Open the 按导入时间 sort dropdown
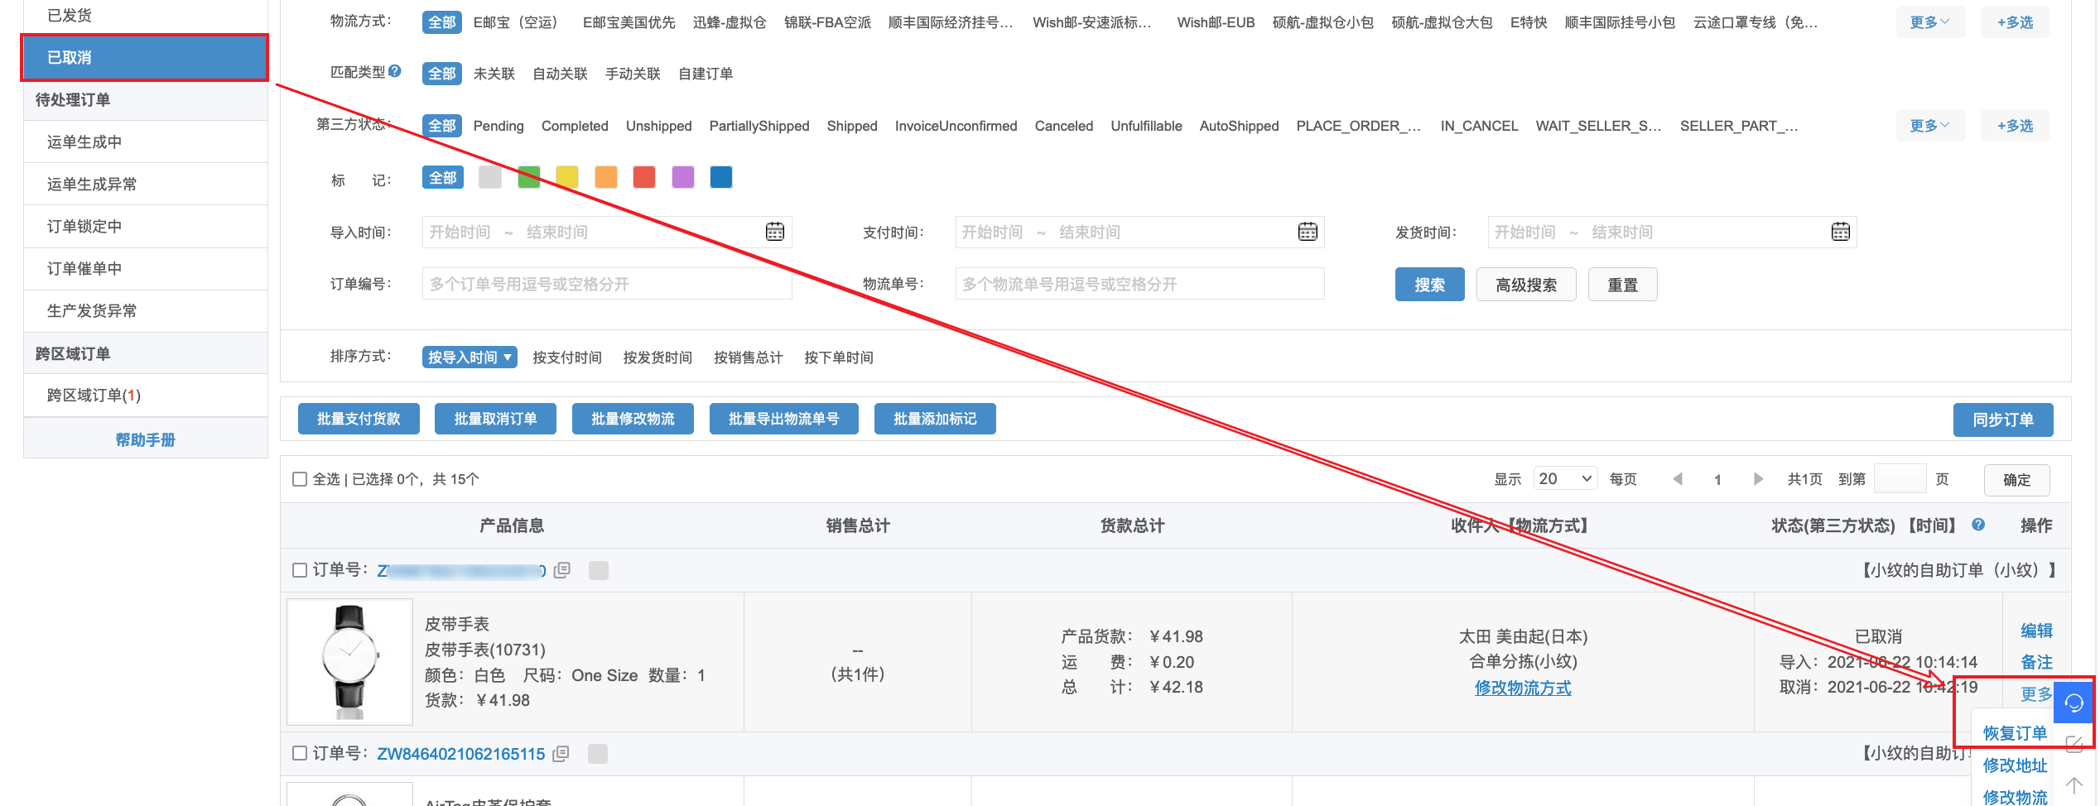The image size is (2100, 806). [469, 357]
